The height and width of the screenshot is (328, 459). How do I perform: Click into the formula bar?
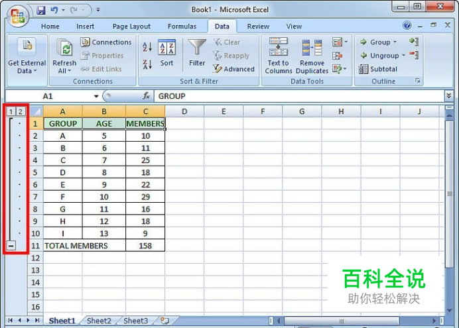[x=298, y=96]
